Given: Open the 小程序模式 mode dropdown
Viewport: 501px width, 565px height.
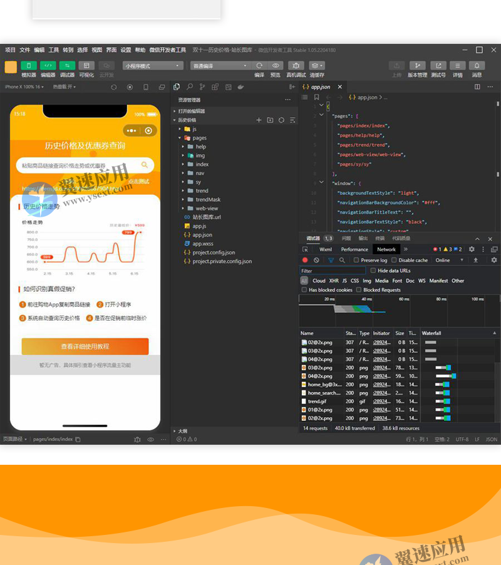Looking at the screenshot, I should [152, 65].
